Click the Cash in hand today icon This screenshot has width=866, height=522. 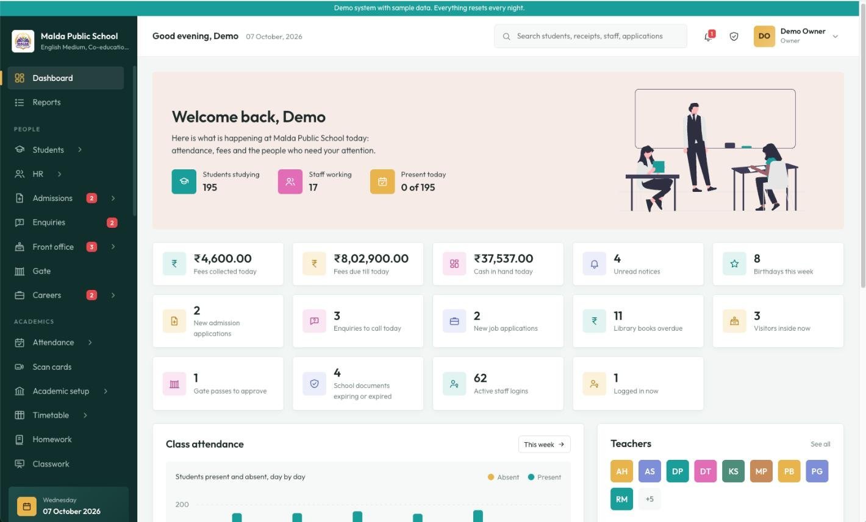click(454, 264)
